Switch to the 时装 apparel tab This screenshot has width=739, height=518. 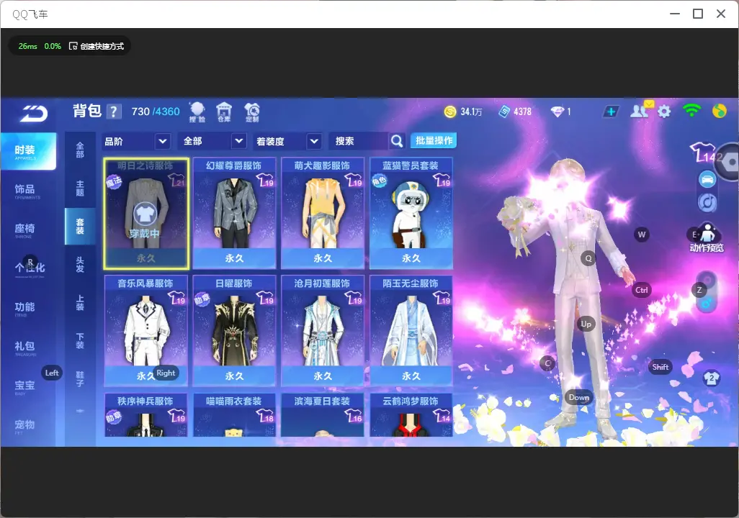28,150
